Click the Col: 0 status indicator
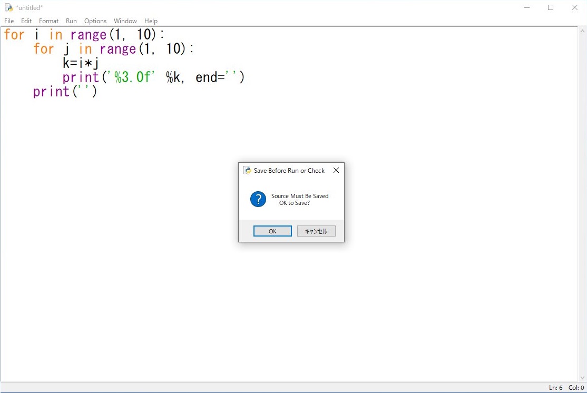 click(576, 388)
